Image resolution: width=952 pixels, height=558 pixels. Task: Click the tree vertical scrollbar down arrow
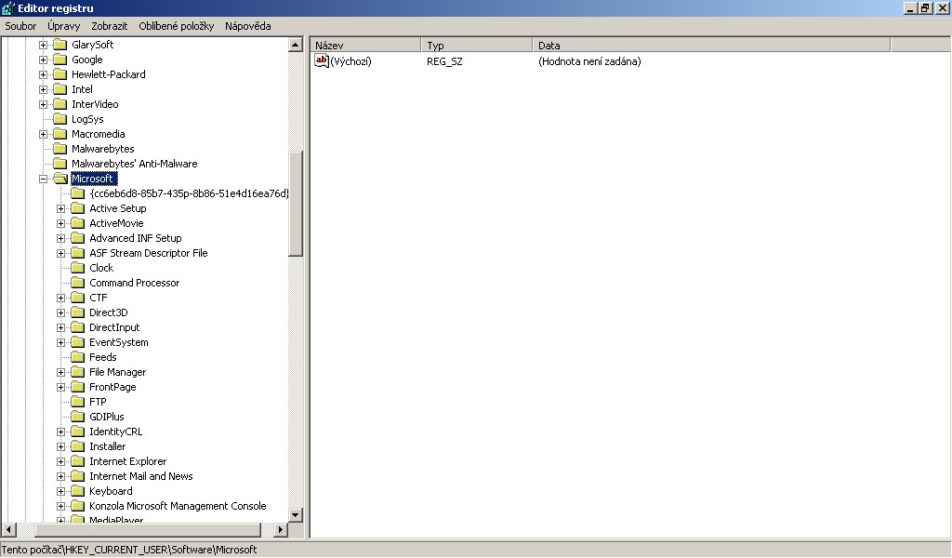(x=296, y=514)
